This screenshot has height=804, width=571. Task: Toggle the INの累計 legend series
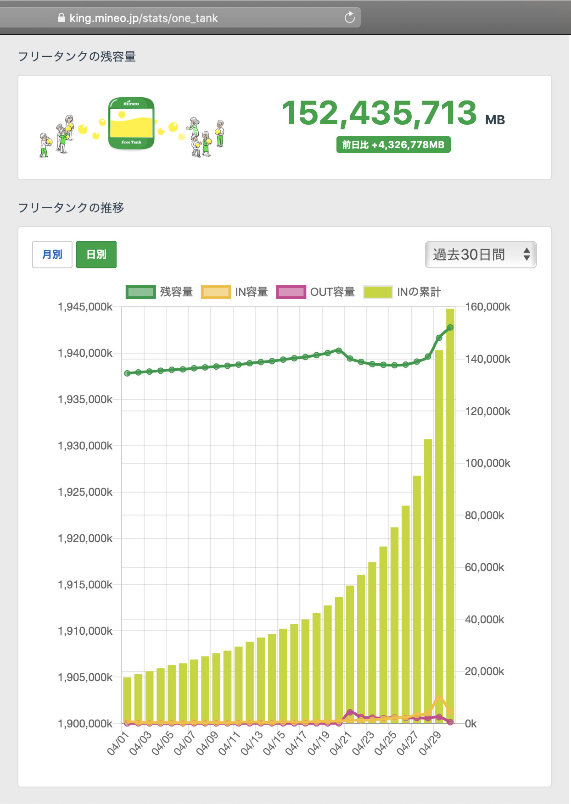(418, 292)
